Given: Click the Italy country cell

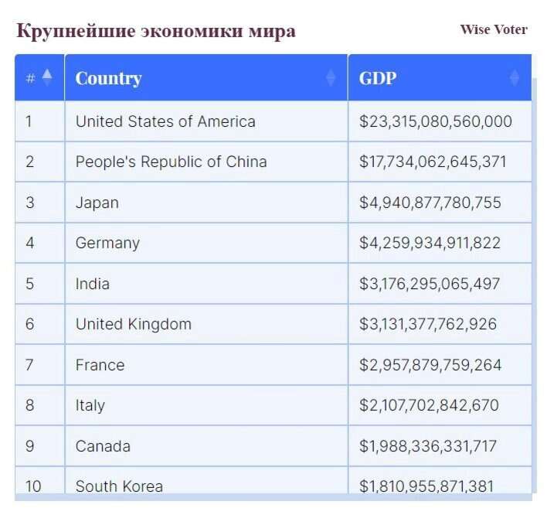Looking at the screenshot, I should point(90,405).
